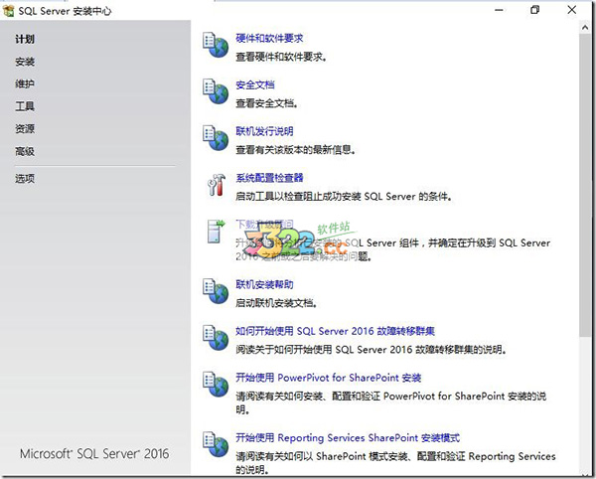596x479 pixels.
Task: Open 如何开始使用 SQL Server 2016 故障转移群集 link
Action: pos(336,331)
